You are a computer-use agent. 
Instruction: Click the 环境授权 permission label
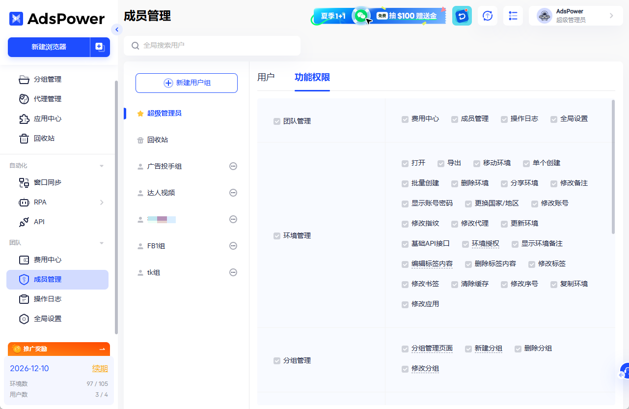click(486, 244)
